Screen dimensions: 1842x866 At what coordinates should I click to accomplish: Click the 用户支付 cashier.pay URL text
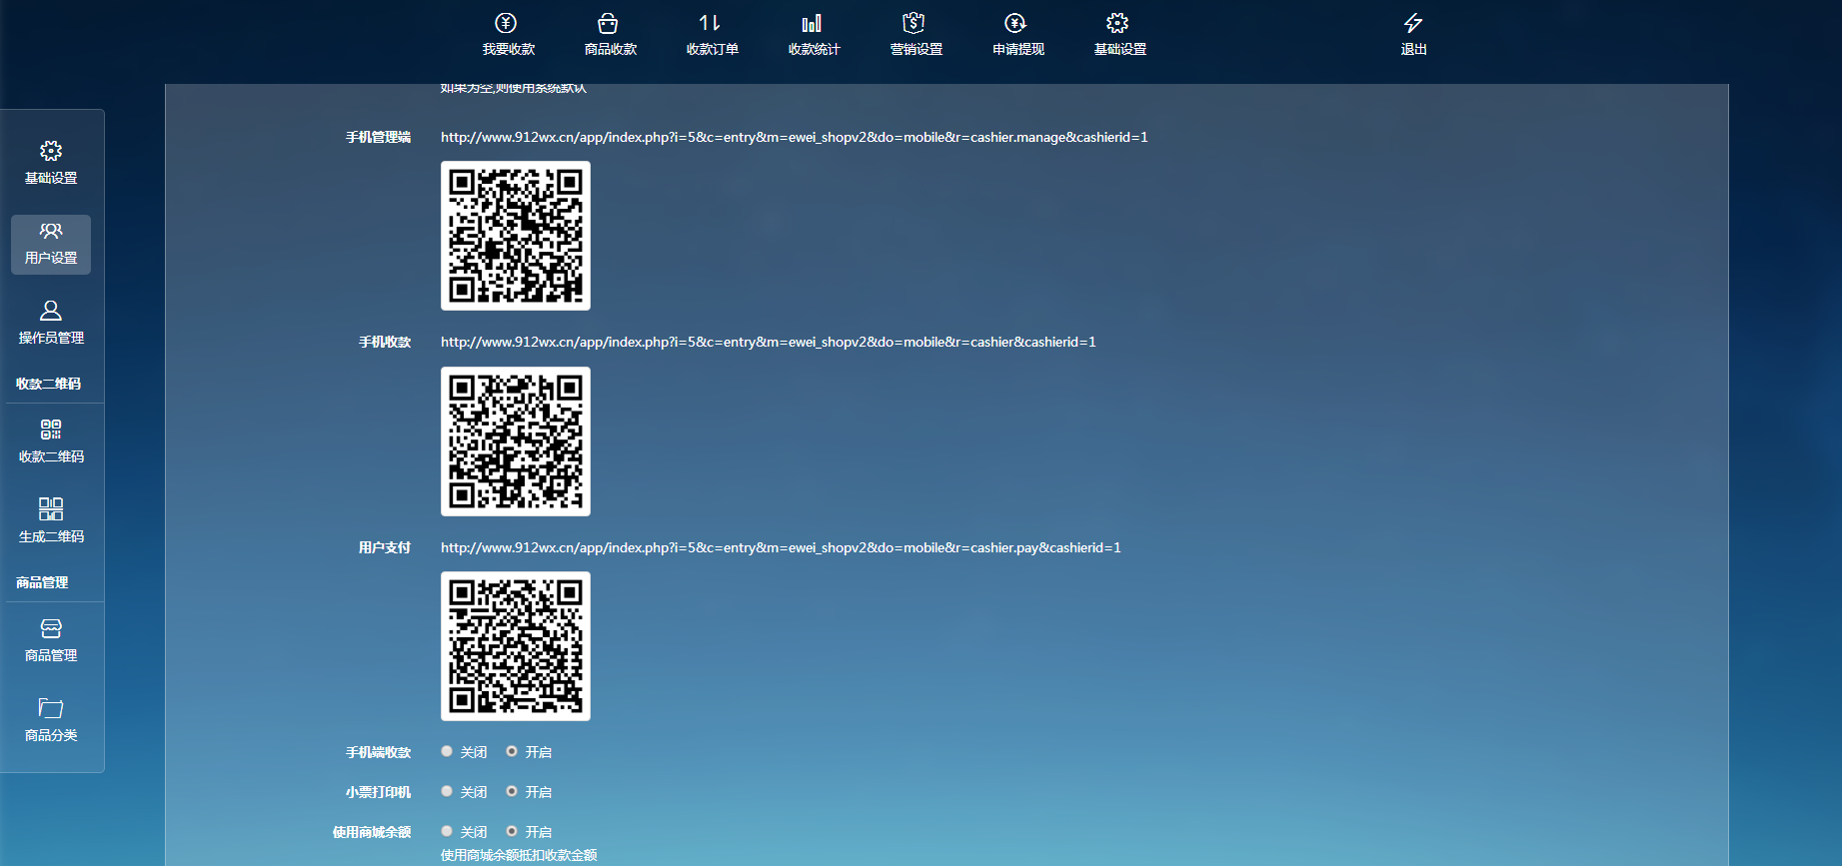tap(781, 547)
